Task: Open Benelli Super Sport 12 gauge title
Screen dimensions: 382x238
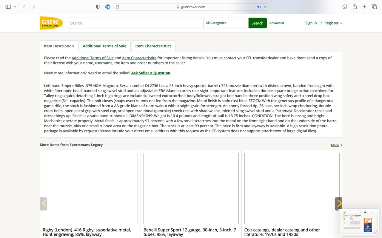Action: (190, 232)
